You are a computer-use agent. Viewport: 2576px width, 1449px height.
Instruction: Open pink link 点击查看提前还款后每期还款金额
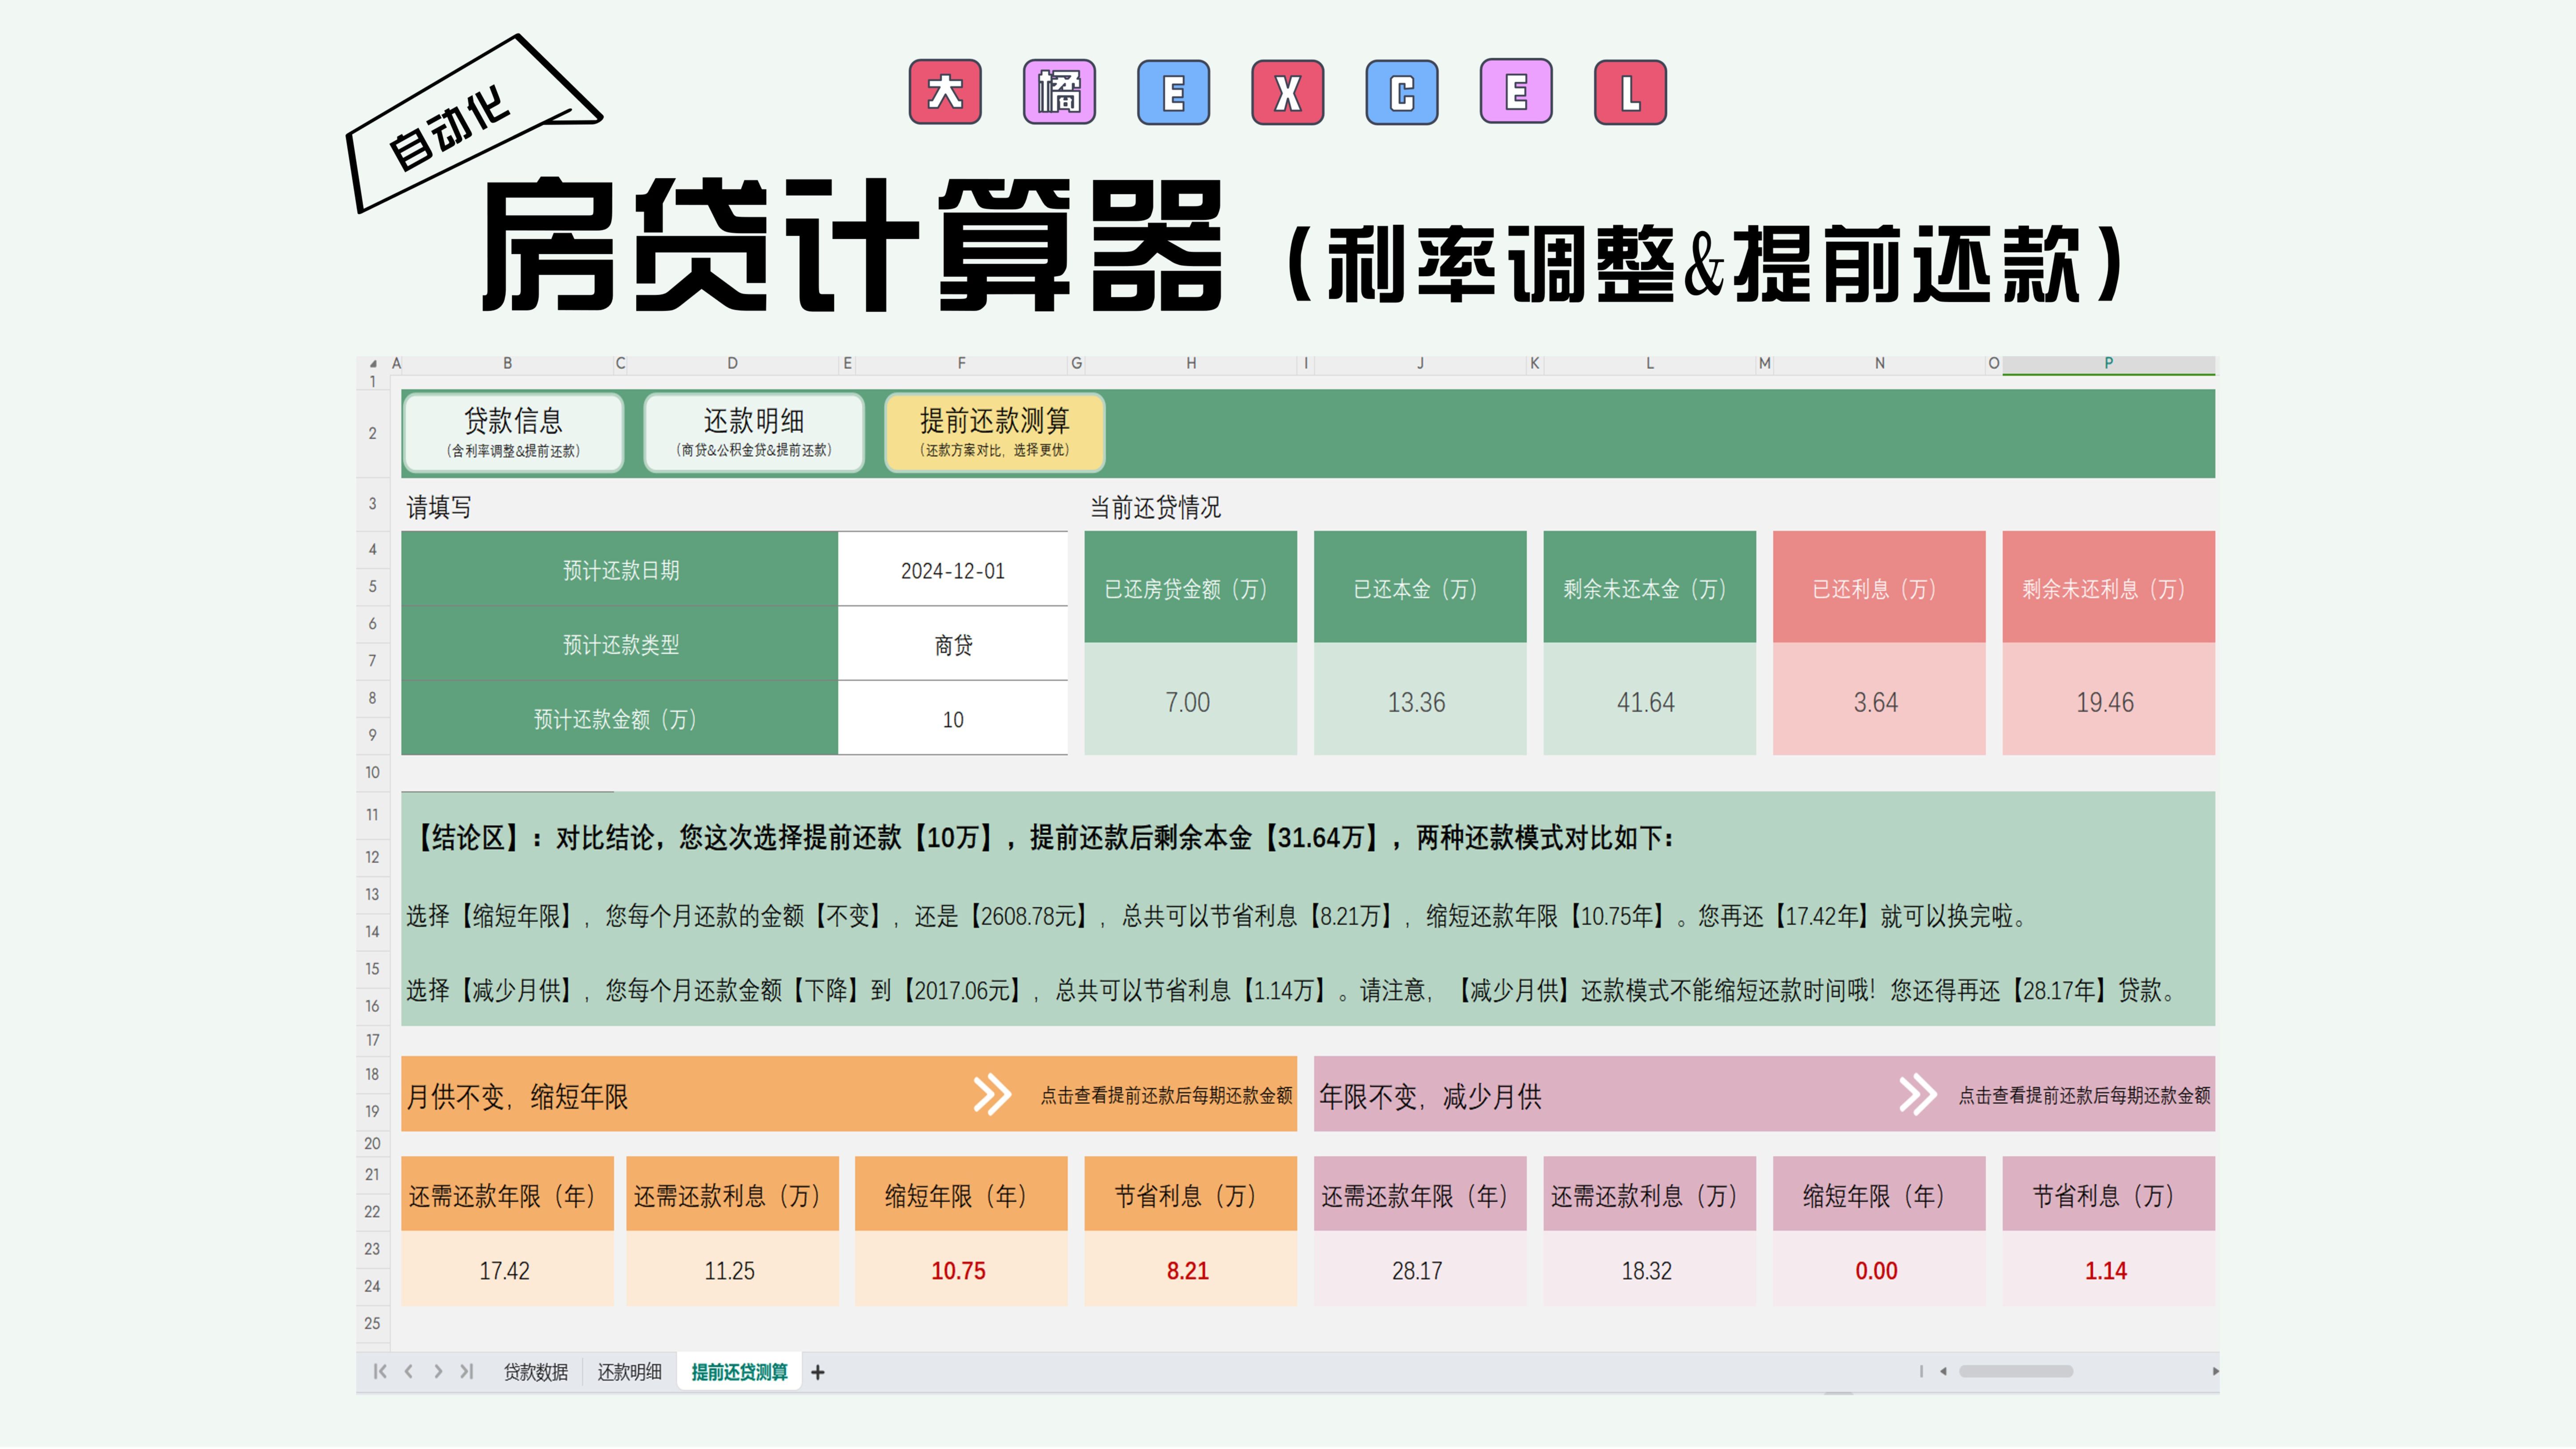click(x=2084, y=1096)
